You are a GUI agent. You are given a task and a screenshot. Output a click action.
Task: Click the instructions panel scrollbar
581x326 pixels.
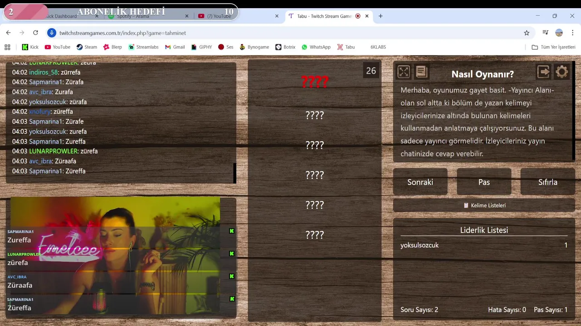pos(573,111)
